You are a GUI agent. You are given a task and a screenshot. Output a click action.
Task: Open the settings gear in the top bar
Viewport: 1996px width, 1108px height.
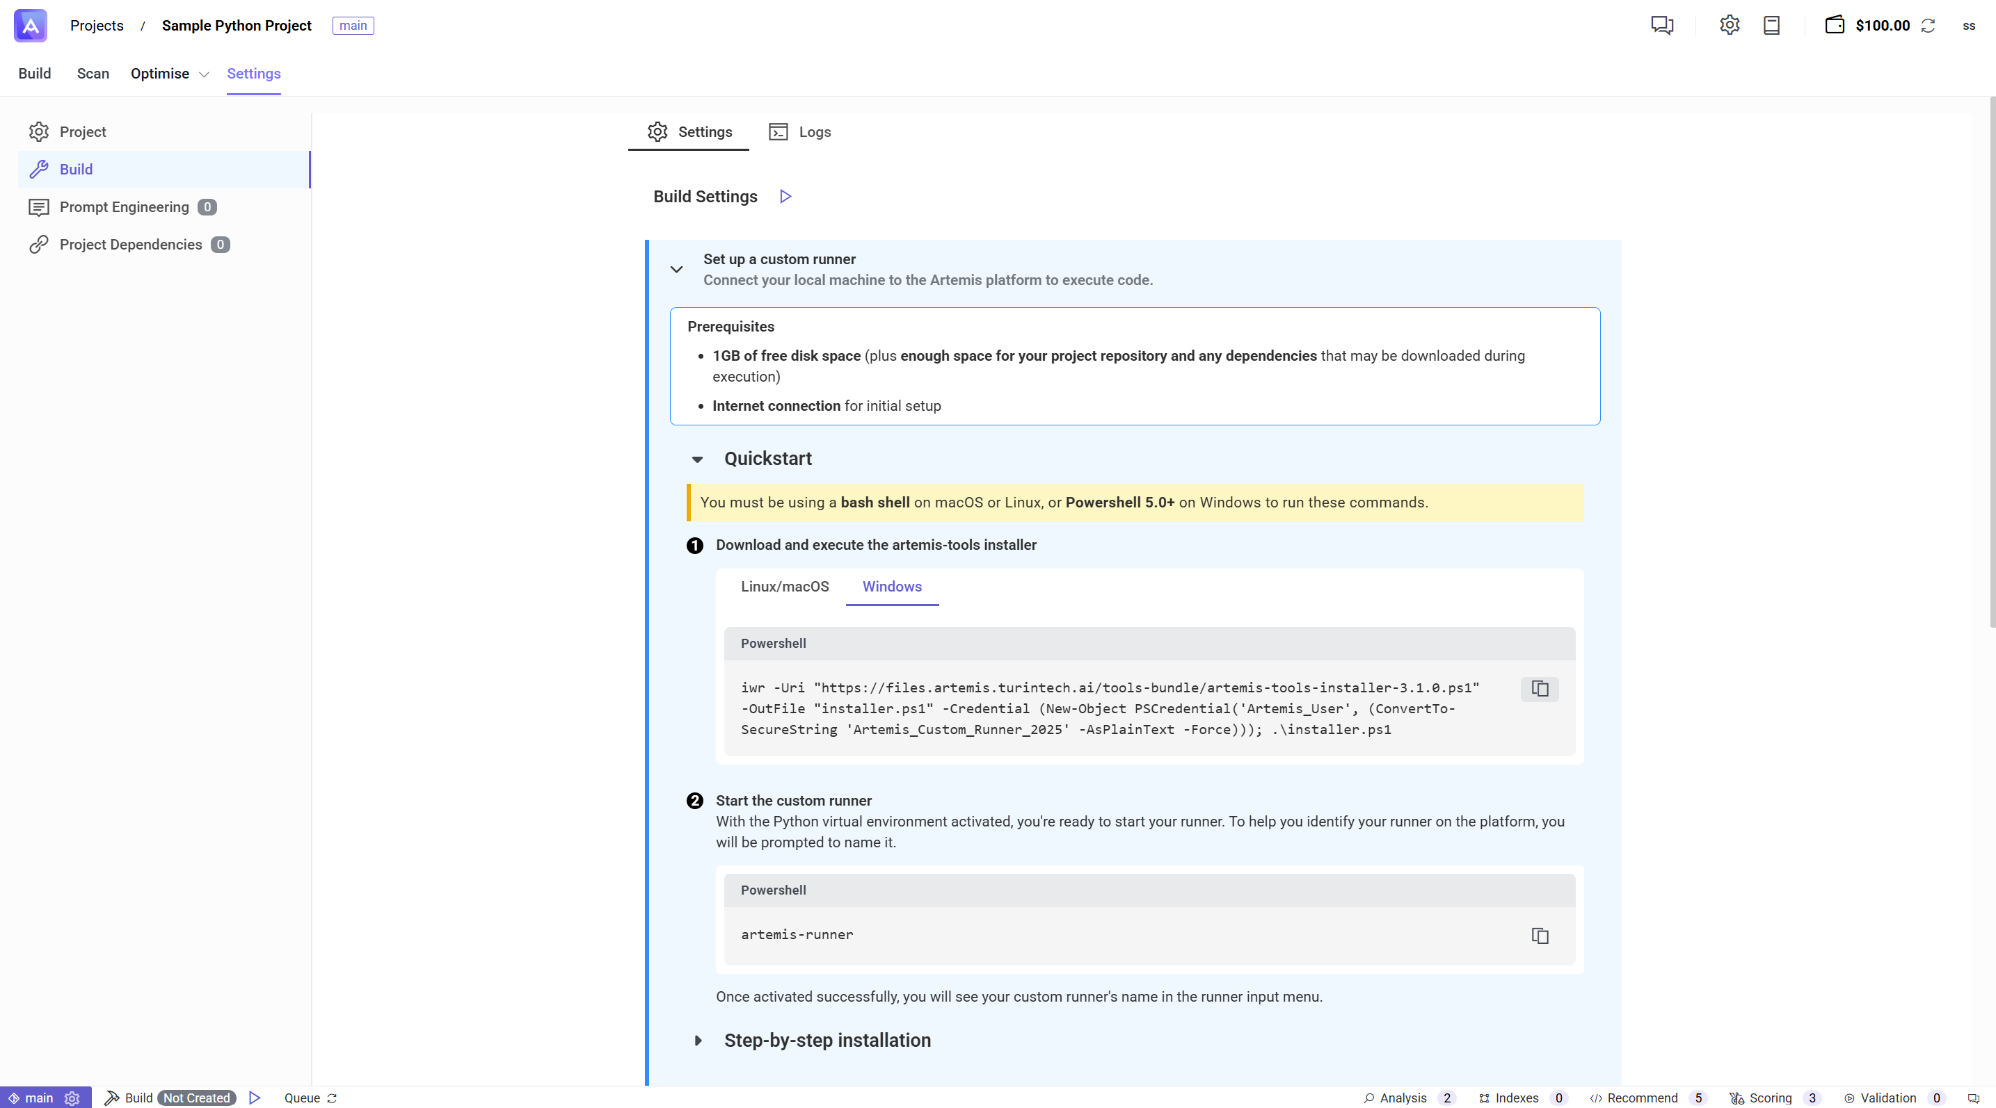click(x=1730, y=25)
